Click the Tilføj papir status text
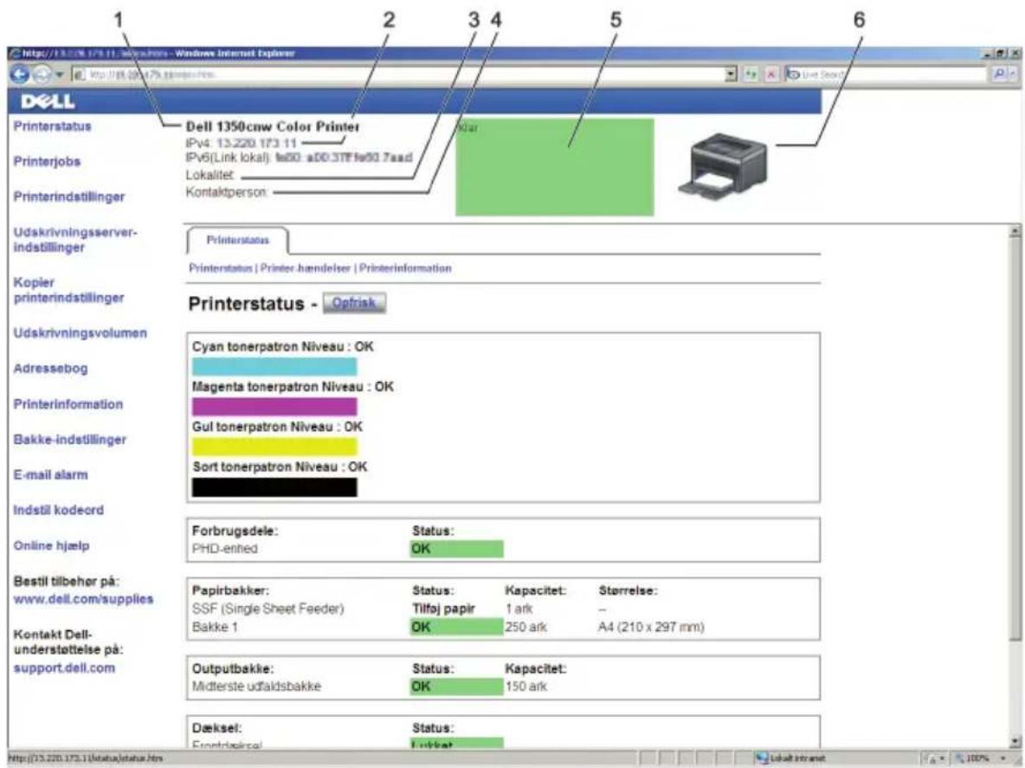This screenshot has height=768, width=1025. 443,610
